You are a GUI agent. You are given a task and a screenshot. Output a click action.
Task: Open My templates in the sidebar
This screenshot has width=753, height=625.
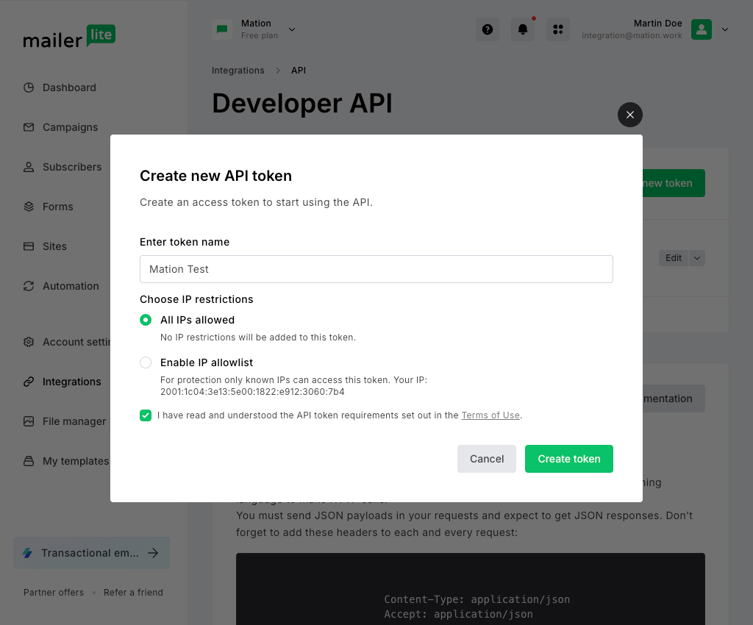pyautogui.click(x=76, y=461)
